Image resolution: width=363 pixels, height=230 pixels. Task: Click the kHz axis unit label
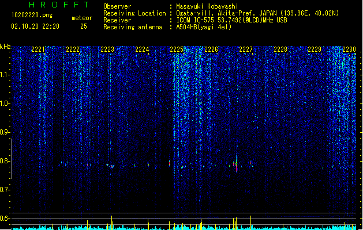5,47
